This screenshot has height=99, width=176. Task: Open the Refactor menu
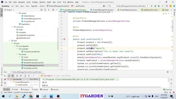click(42, 2)
